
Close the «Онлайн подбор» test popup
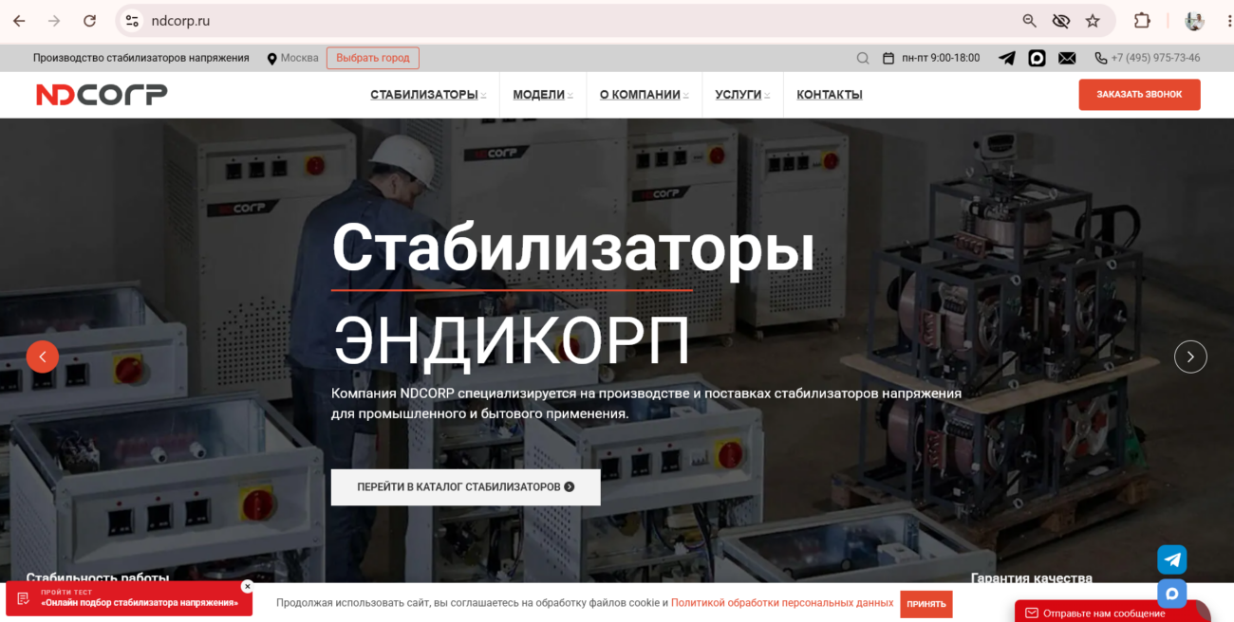tap(247, 586)
